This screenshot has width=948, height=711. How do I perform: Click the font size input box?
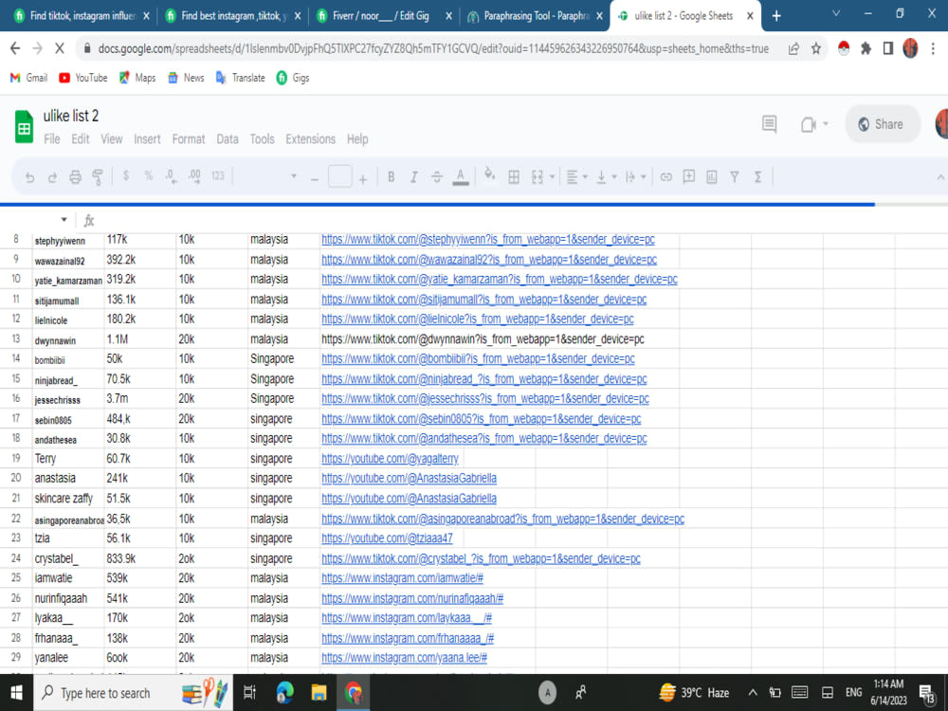(339, 176)
